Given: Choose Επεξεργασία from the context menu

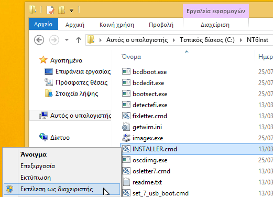Looking at the screenshot, I should (38, 166).
